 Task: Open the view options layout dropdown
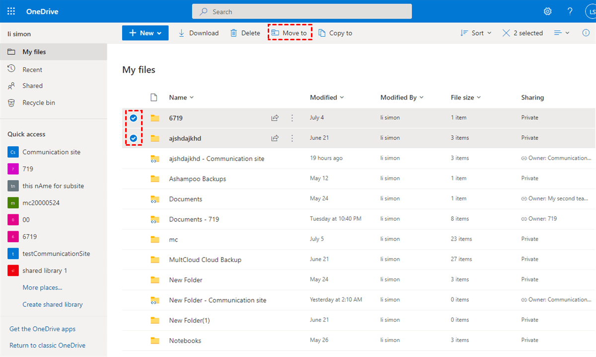562,33
